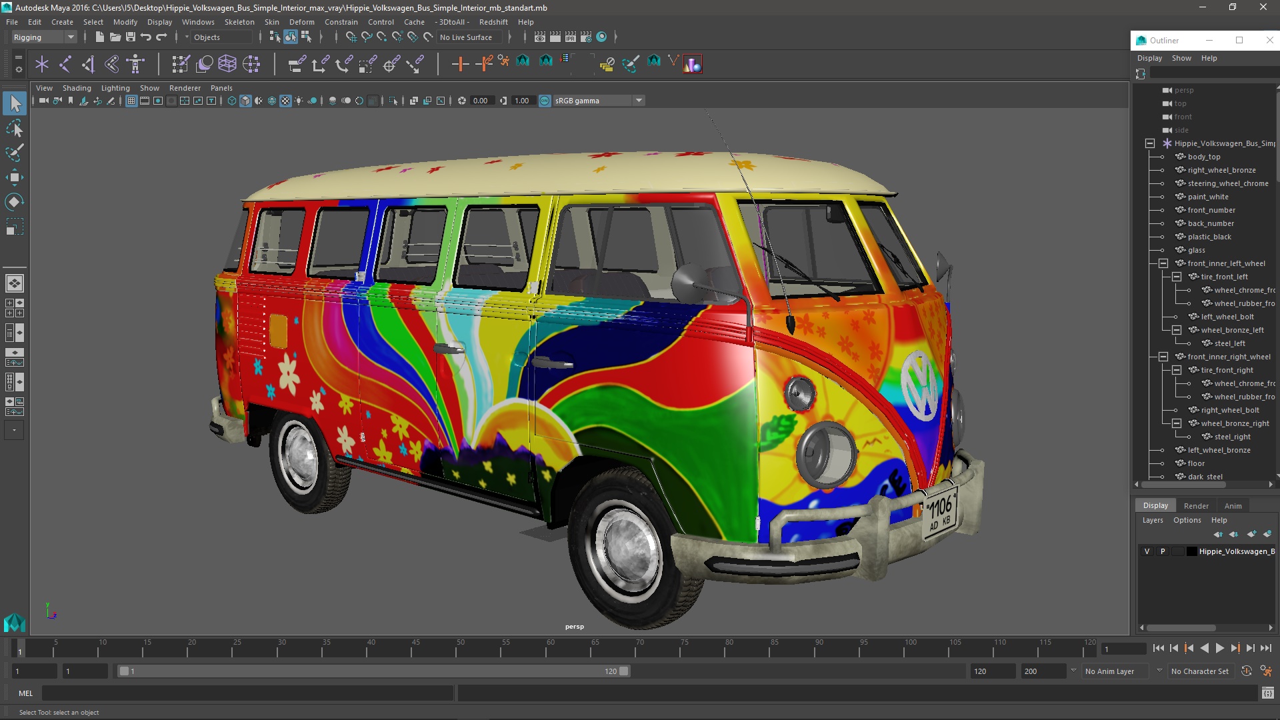Click the play forward button

point(1220,648)
